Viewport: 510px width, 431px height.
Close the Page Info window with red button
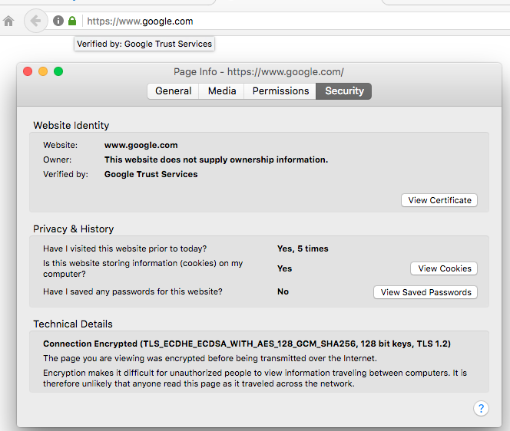28,71
